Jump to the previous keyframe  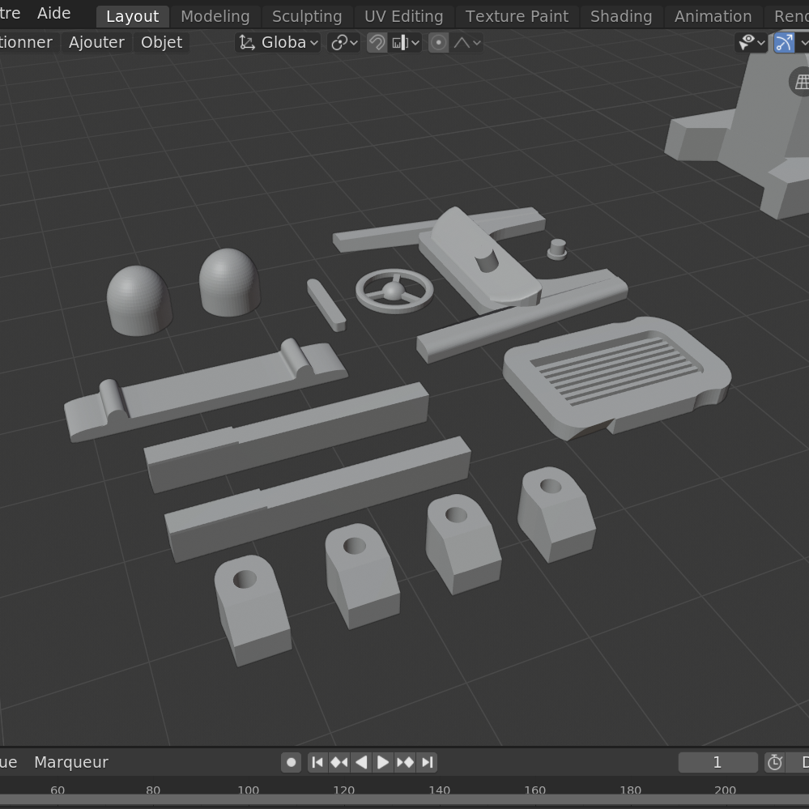pos(339,763)
